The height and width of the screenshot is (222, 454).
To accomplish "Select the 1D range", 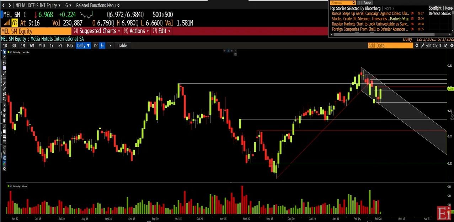I will click(x=5, y=45).
